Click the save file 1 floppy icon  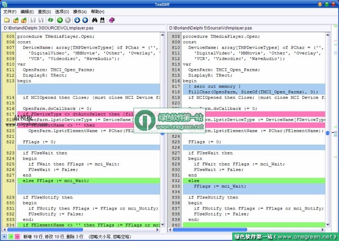point(33,20)
